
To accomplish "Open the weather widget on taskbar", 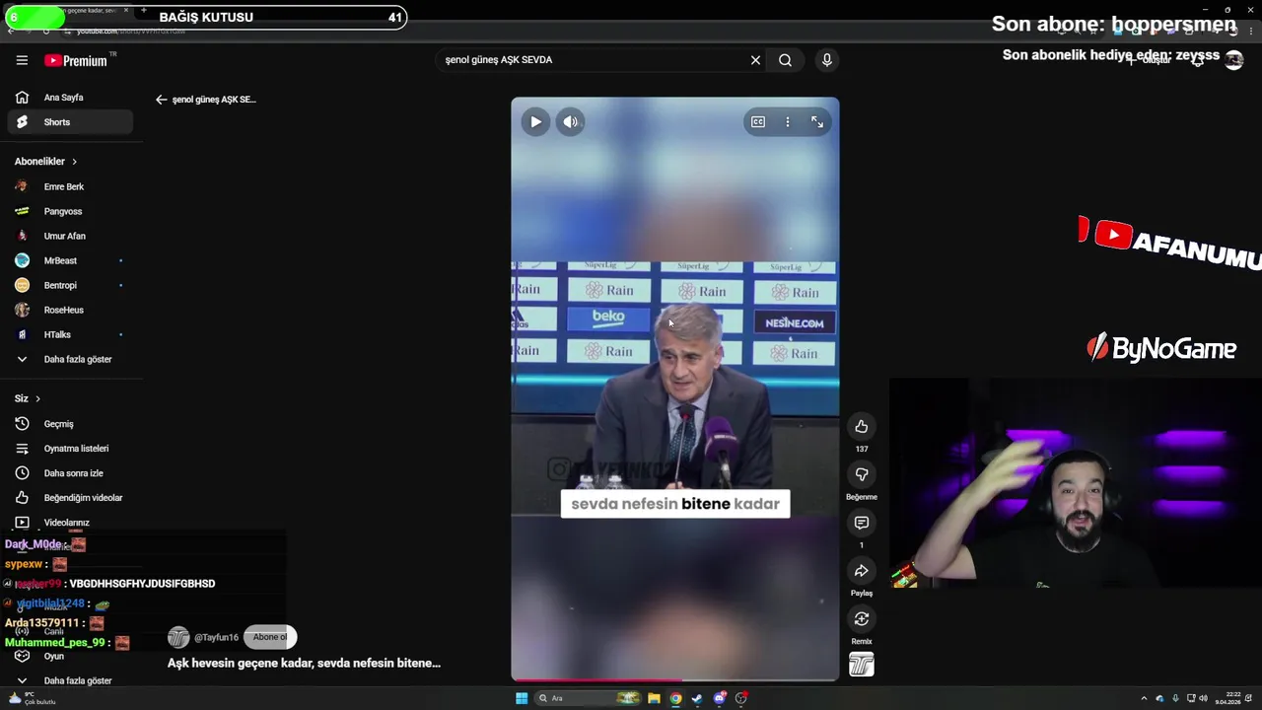I will click(32, 698).
